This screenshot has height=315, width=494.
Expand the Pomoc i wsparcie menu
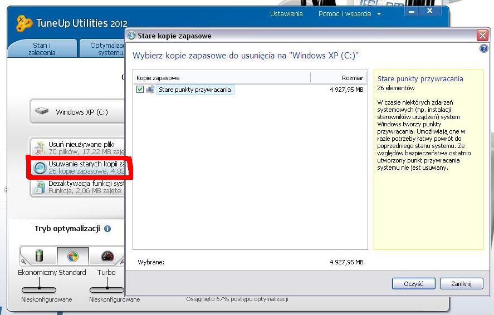point(349,14)
